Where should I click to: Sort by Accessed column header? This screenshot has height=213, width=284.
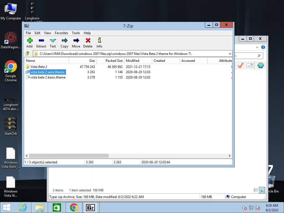pyautogui.click(x=193, y=61)
